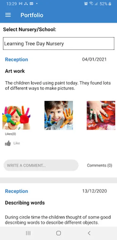Tap the Gmail notification icon in status bar
The image size is (117, 240).
21,4
